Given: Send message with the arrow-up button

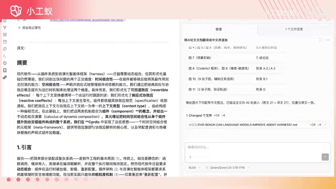Looking at the screenshot, I should pyautogui.click(x=325, y=157).
